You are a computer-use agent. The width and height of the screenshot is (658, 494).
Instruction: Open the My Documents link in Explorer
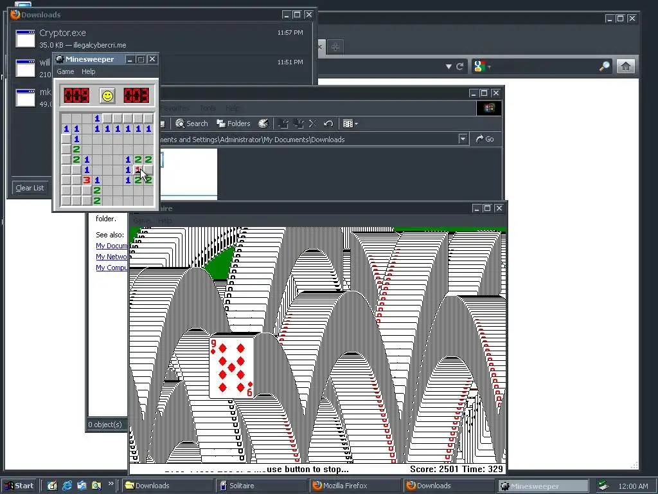coord(111,246)
